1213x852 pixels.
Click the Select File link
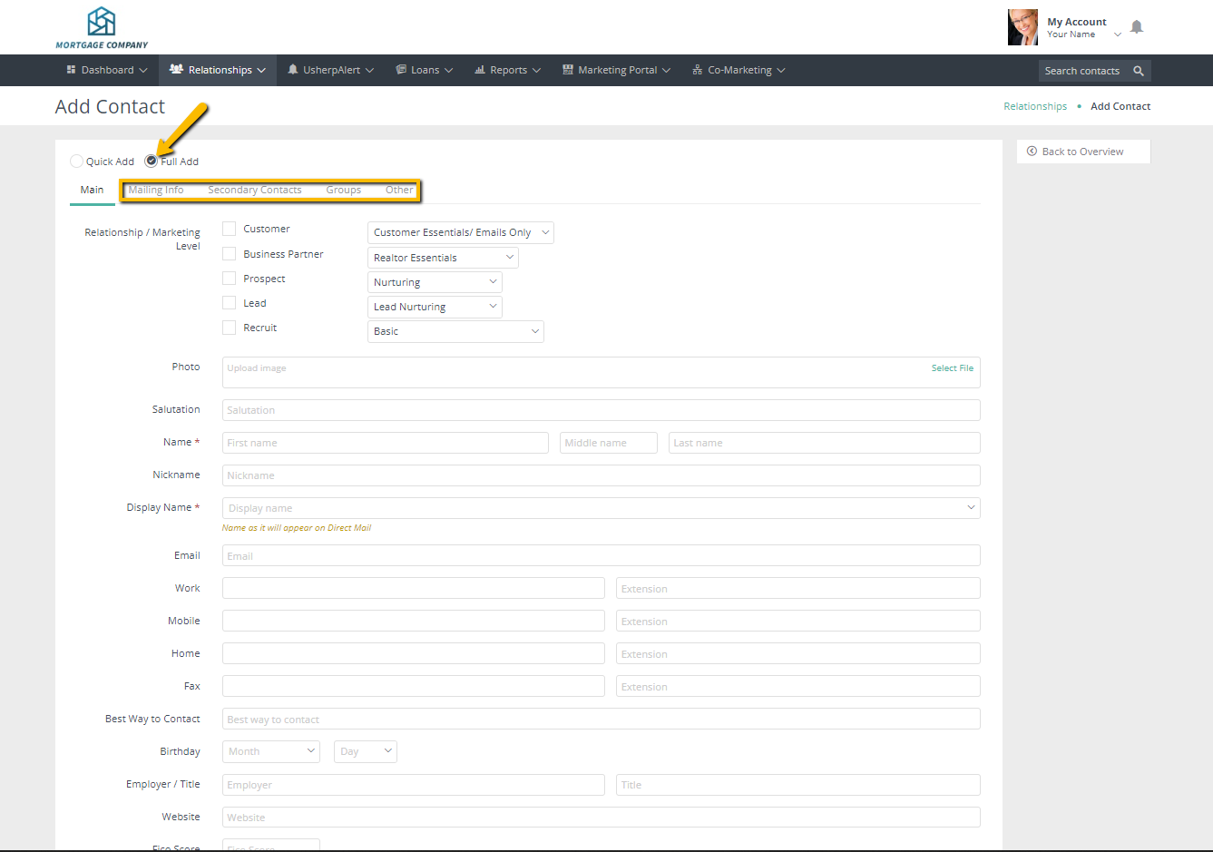click(952, 368)
